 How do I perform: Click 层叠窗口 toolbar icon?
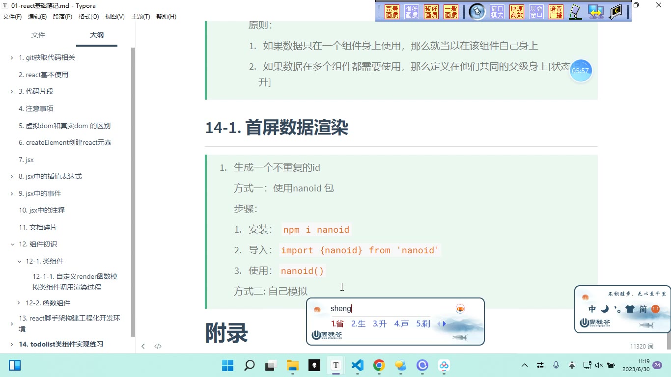click(536, 12)
